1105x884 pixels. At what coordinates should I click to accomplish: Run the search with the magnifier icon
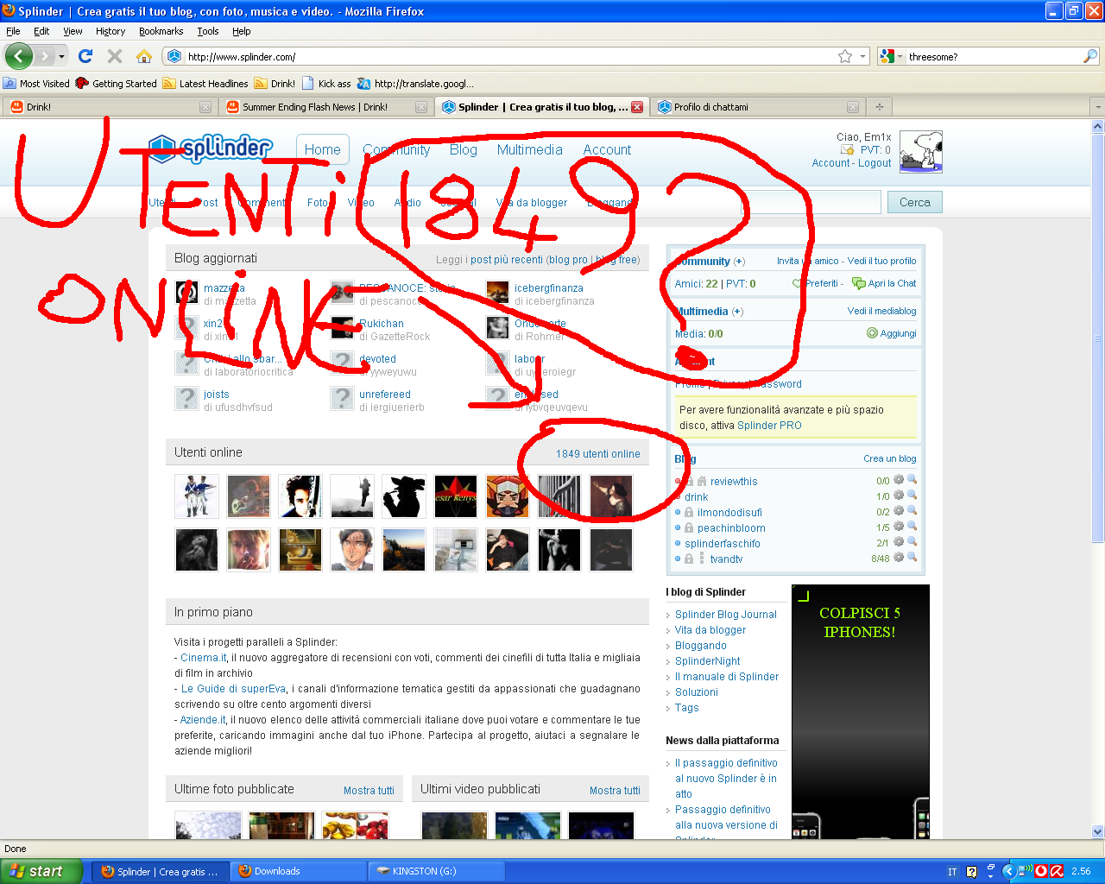[1090, 56]
